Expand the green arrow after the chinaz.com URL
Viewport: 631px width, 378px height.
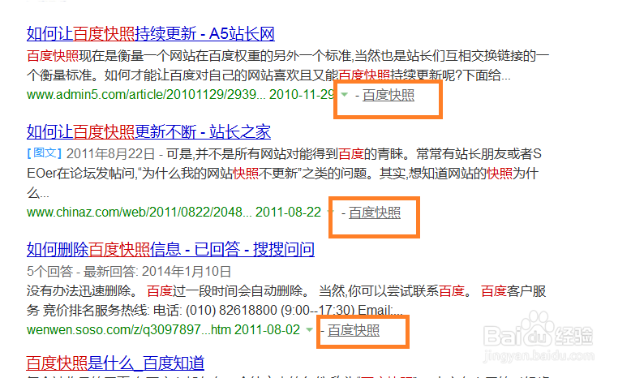click(331, 212)
